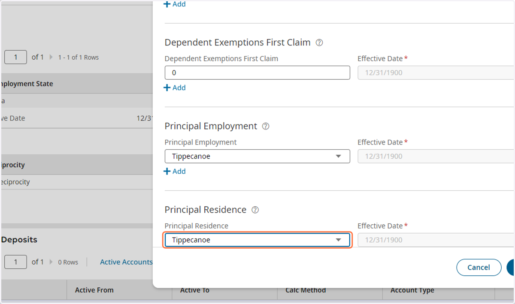Click page number box in top pager
This screenshot has width=515, height=304.
tap(15, 57)
